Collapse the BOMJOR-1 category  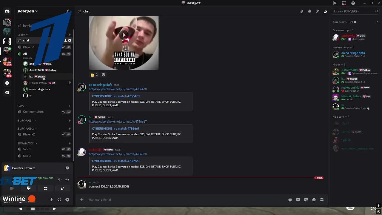(x=27, y=121)
